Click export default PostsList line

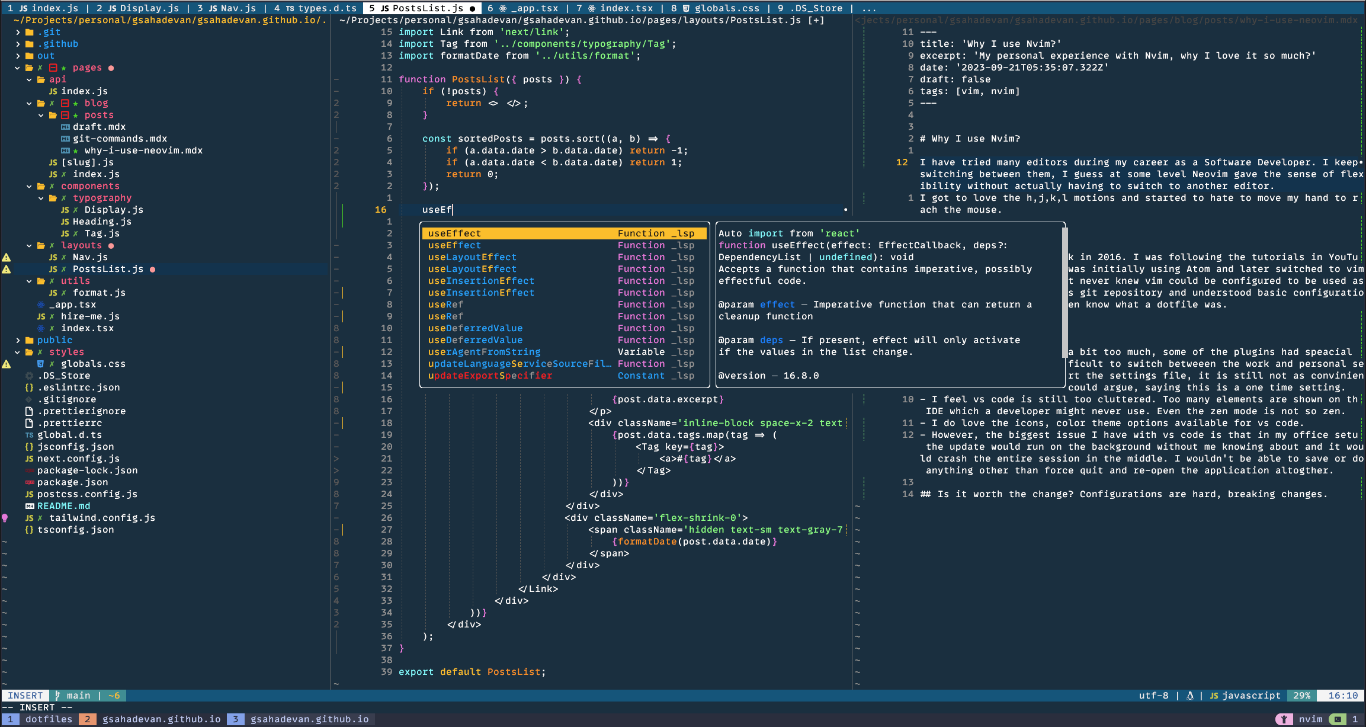[472, 672]
